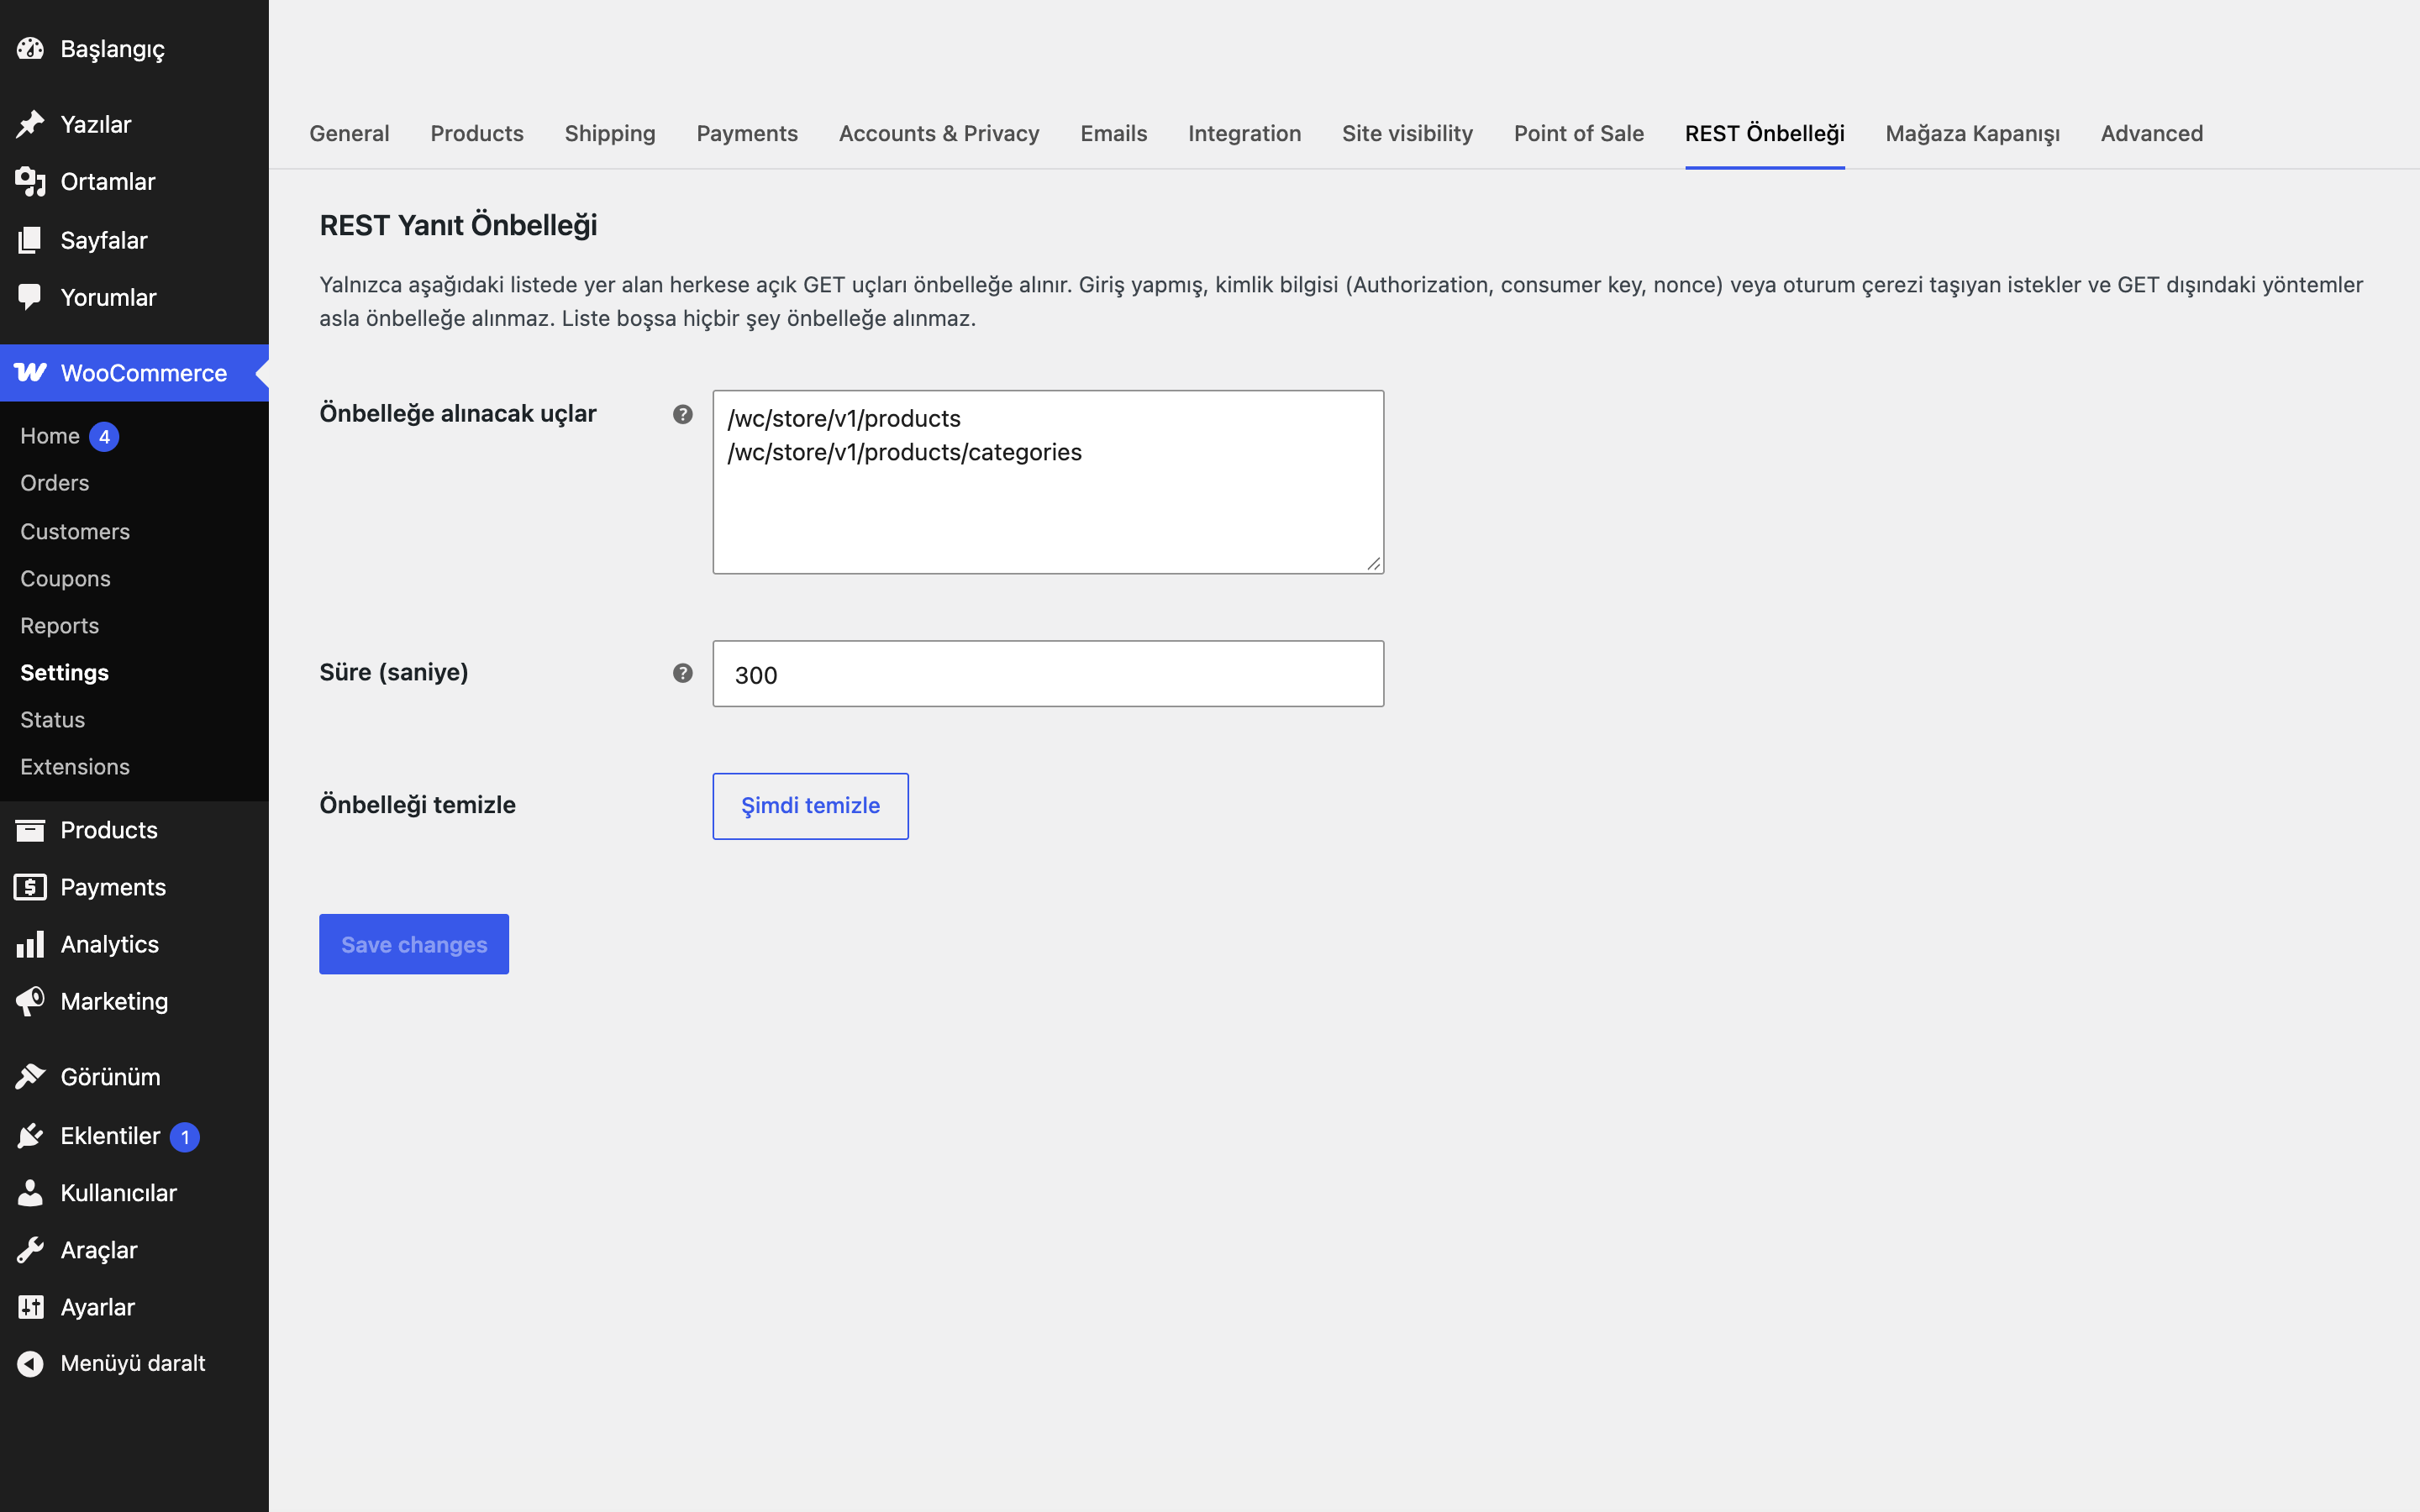Focus the Süre (saniye) input field
The width and height of the screenshot is (2420, 1512).
(x=1048, y=674)
